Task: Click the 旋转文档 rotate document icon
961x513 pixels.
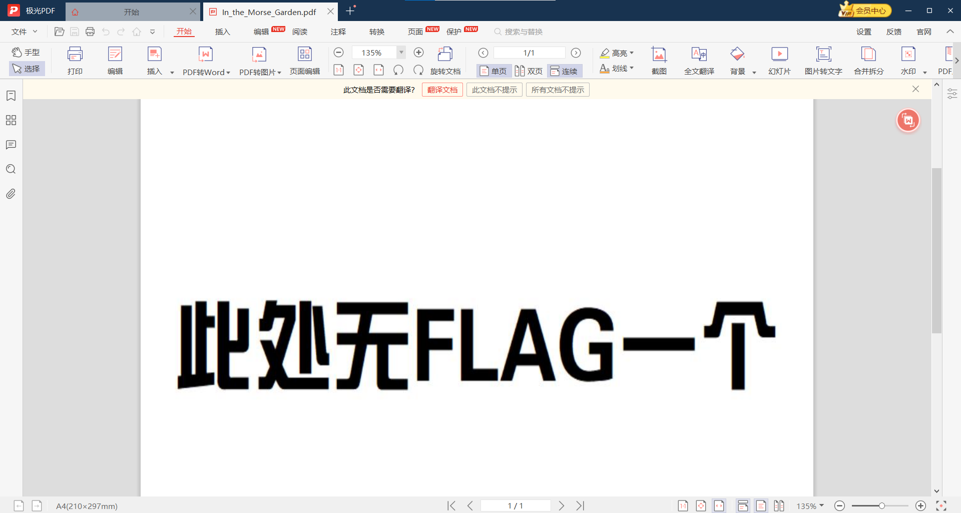Action: point(445,54)
